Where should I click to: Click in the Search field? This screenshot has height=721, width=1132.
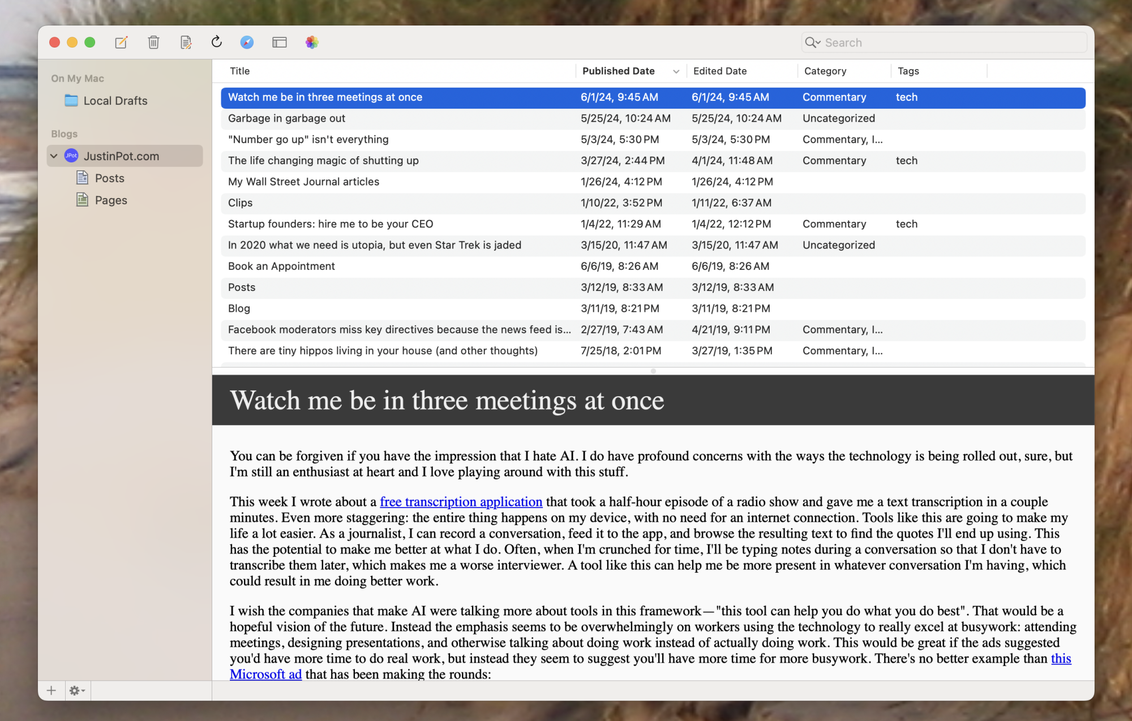coord(944,42)
